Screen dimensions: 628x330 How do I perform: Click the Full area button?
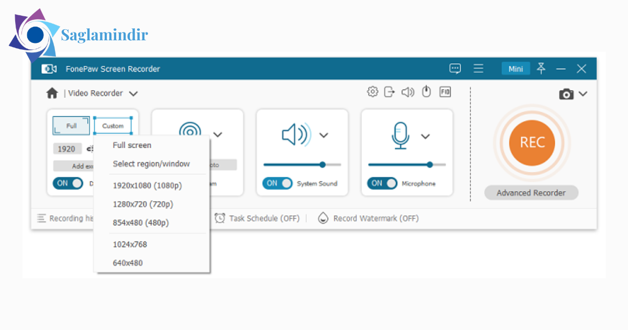pyautogui.click(x=71, y=126)
